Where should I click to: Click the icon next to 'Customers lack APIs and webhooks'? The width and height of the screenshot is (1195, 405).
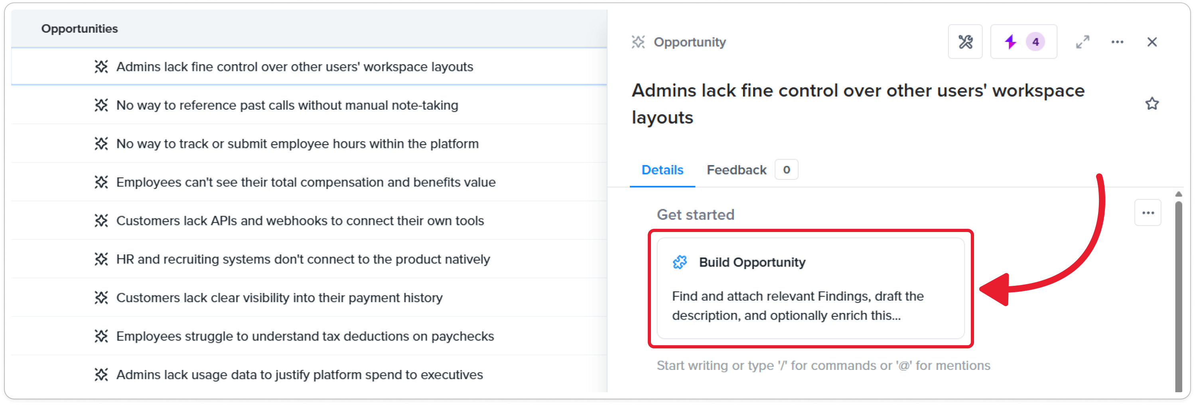(x=101, y=220)
